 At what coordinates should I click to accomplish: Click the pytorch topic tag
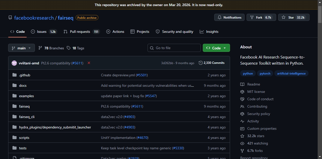click(x=265, y=73)
